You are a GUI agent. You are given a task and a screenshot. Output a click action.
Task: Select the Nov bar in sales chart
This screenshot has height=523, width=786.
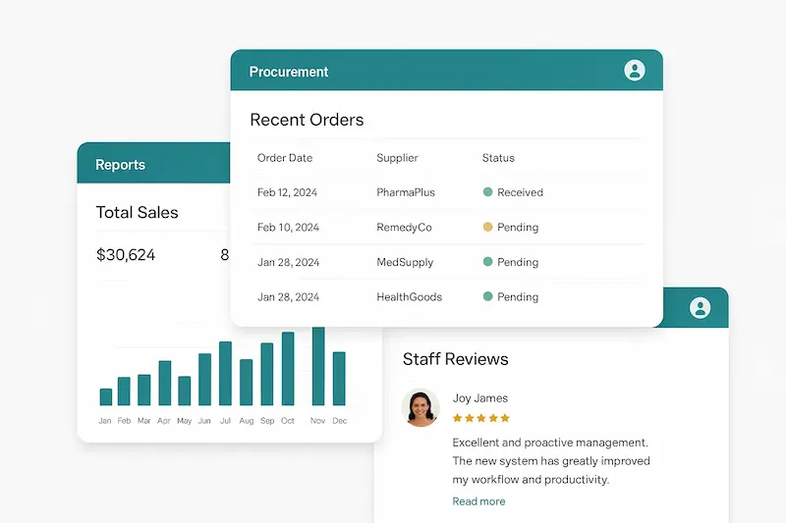[x=318, y=366]
